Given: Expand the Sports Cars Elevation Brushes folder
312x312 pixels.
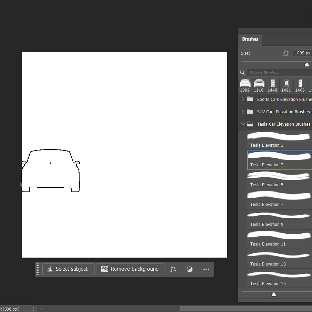Looking at the screenshot, I should 243,99.
